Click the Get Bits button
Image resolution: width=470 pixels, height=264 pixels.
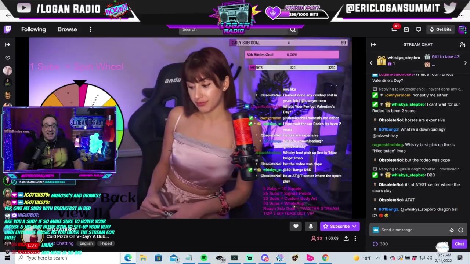click(x=440, y=29)
